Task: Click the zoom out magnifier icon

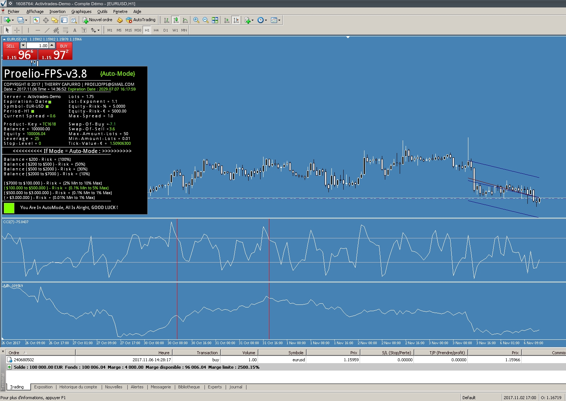Action: (x=205, y=20)
